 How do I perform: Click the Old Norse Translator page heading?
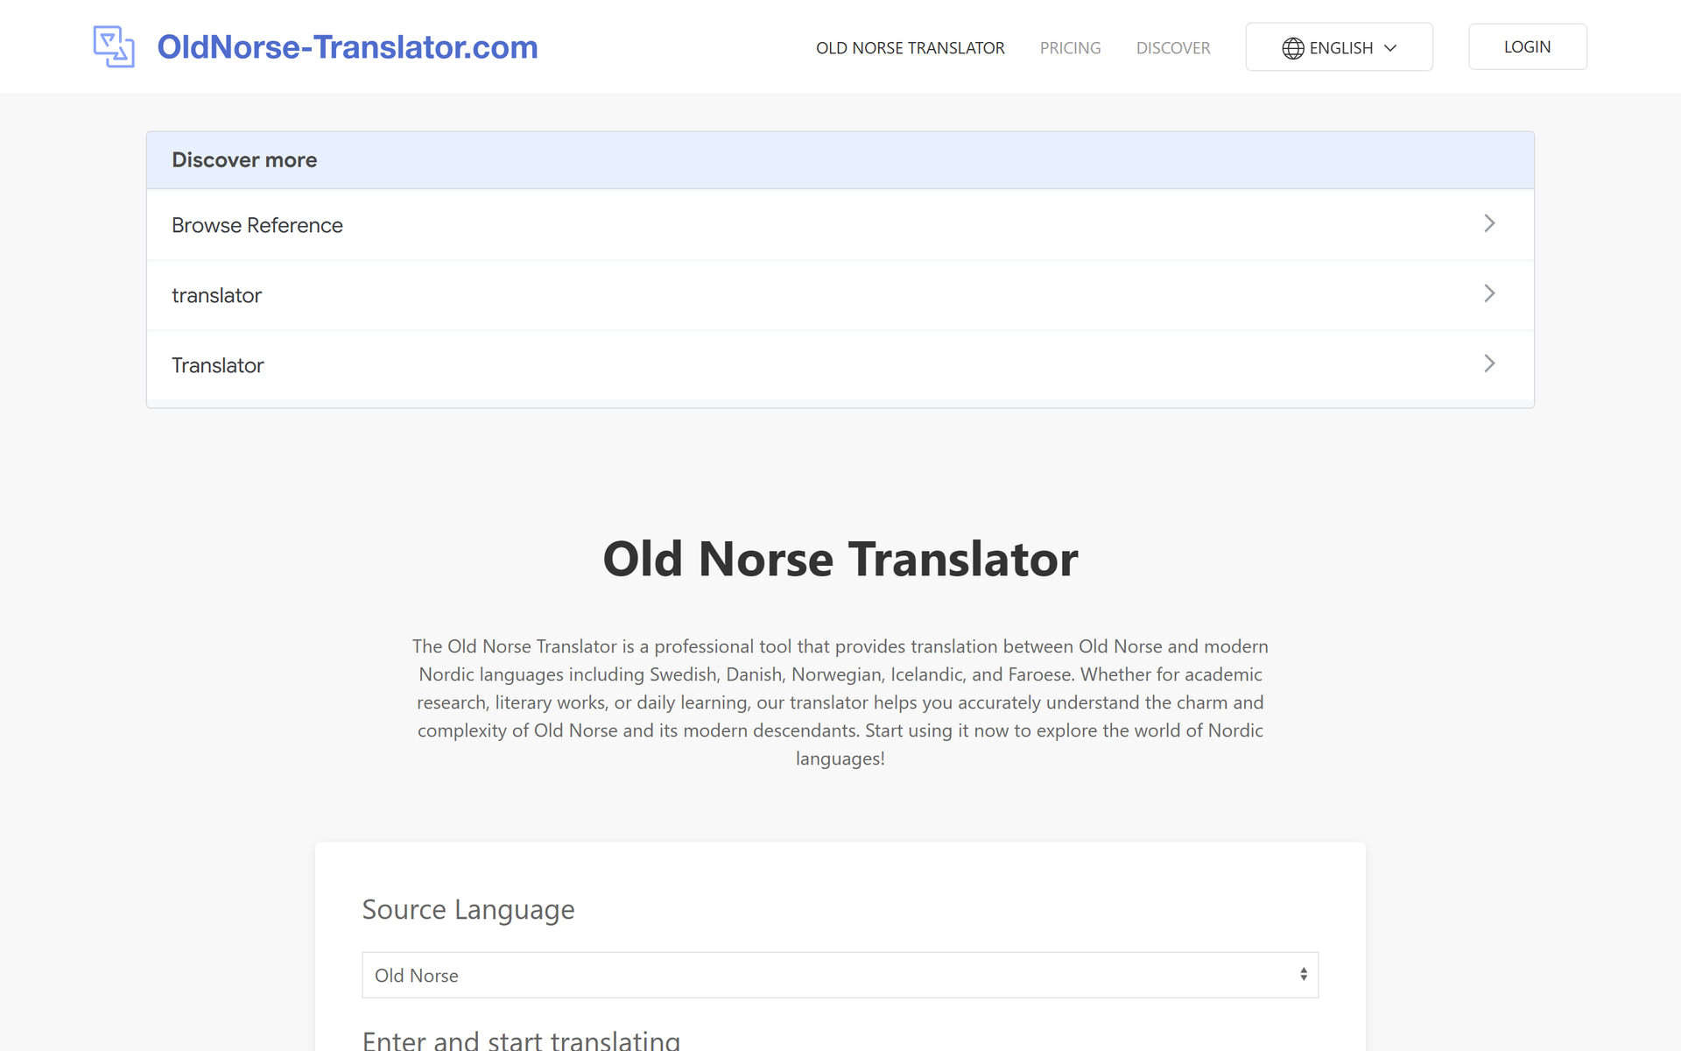click(x=840, y=559)
